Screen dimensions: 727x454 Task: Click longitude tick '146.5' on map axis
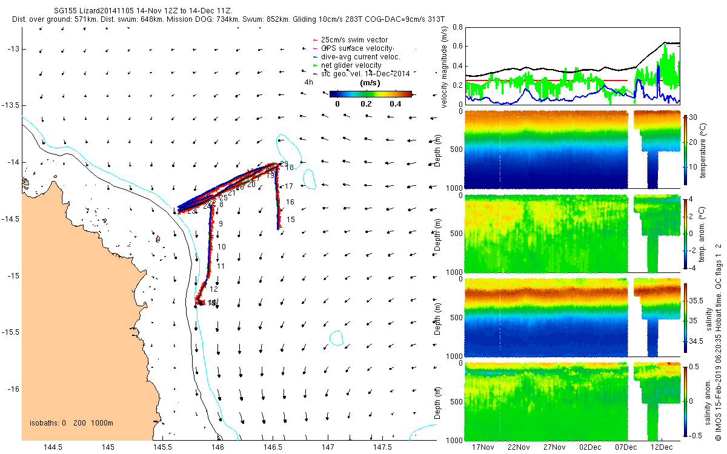(x=273, y=447)
